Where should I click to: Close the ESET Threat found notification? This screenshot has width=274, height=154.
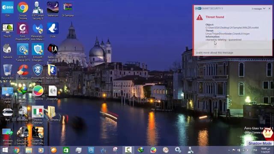269,9
